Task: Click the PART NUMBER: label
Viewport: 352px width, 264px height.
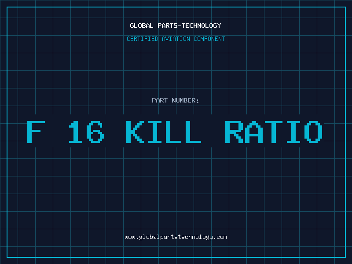Action: click(176, 100)
